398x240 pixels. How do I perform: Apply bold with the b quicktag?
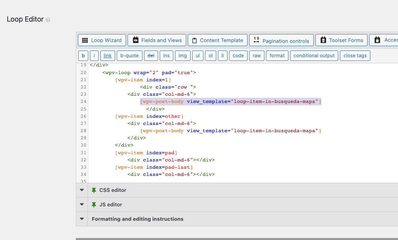(83, 56)
